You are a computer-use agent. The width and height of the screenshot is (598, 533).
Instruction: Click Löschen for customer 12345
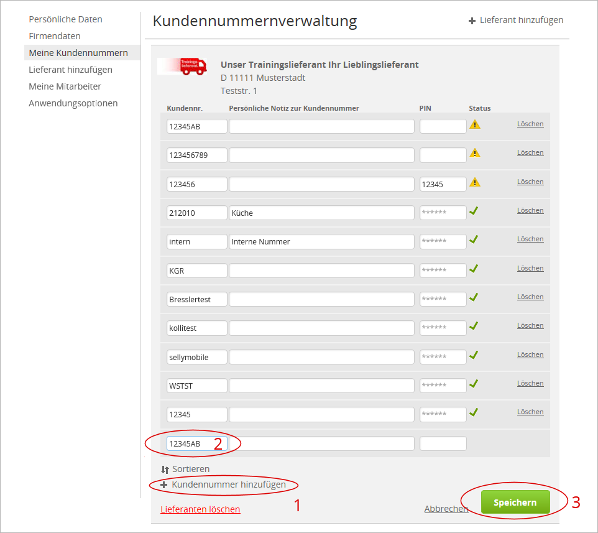click(x=530, y=412)
